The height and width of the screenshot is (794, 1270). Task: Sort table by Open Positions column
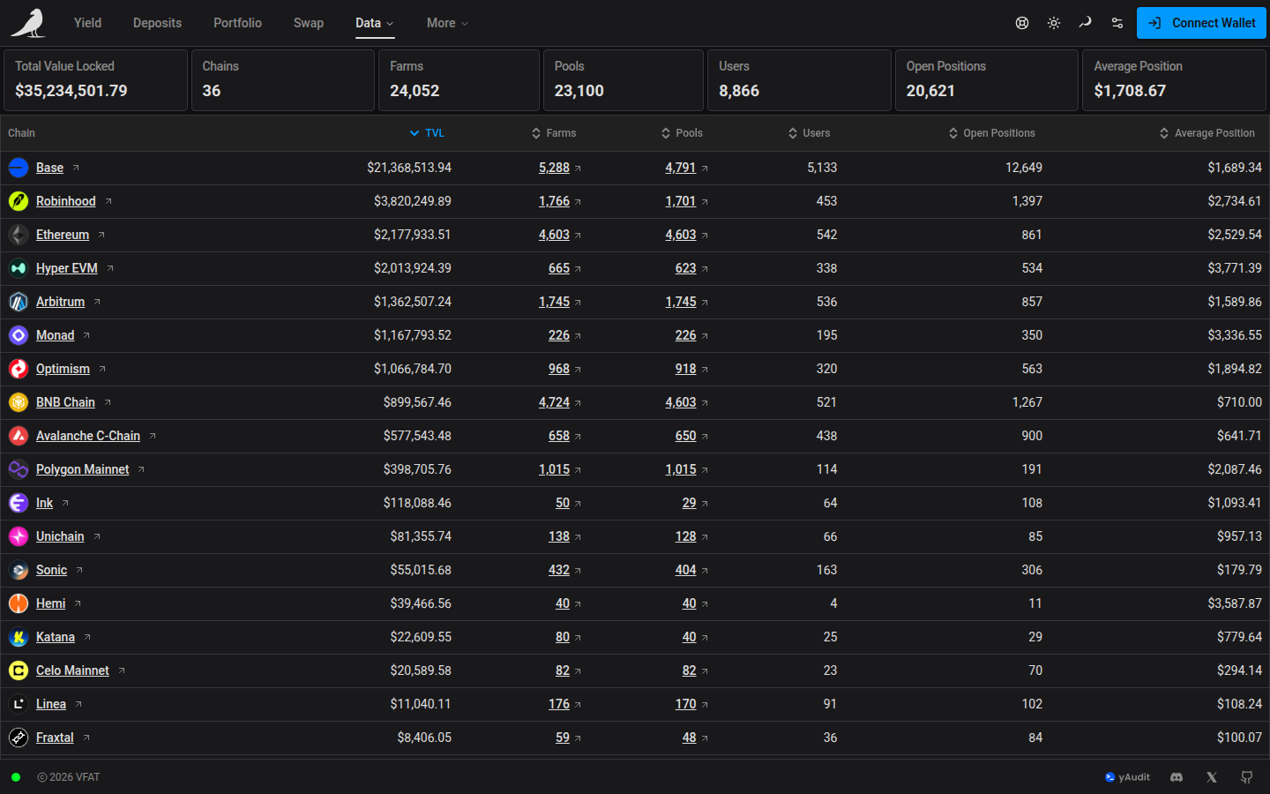991,133
